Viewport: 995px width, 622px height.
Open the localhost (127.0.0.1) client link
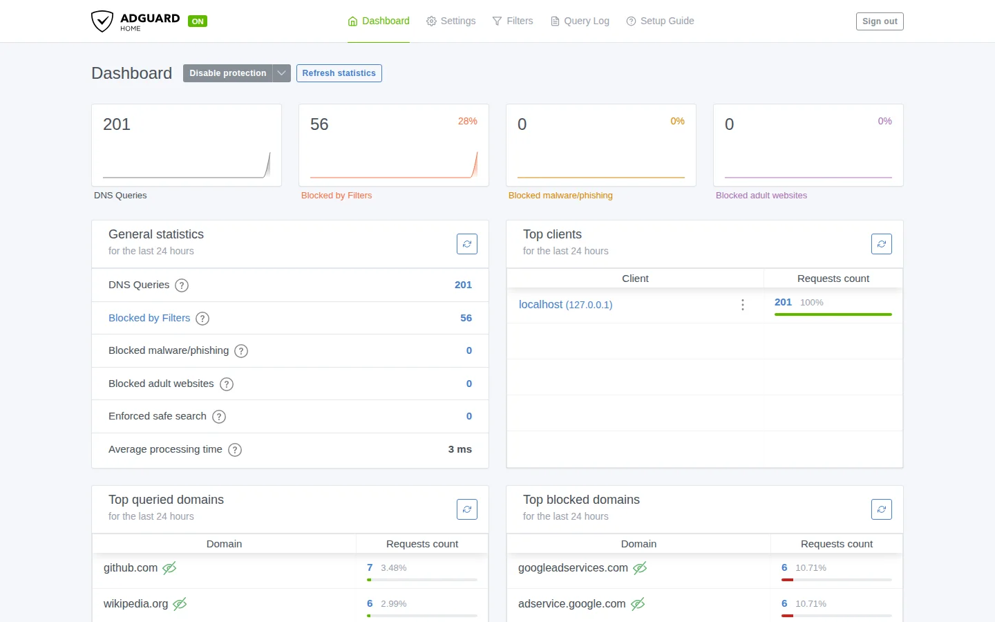pos(566,305)
